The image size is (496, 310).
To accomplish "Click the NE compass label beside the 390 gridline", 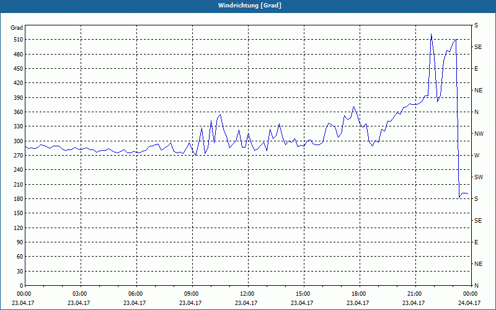I will coord(478,91).
